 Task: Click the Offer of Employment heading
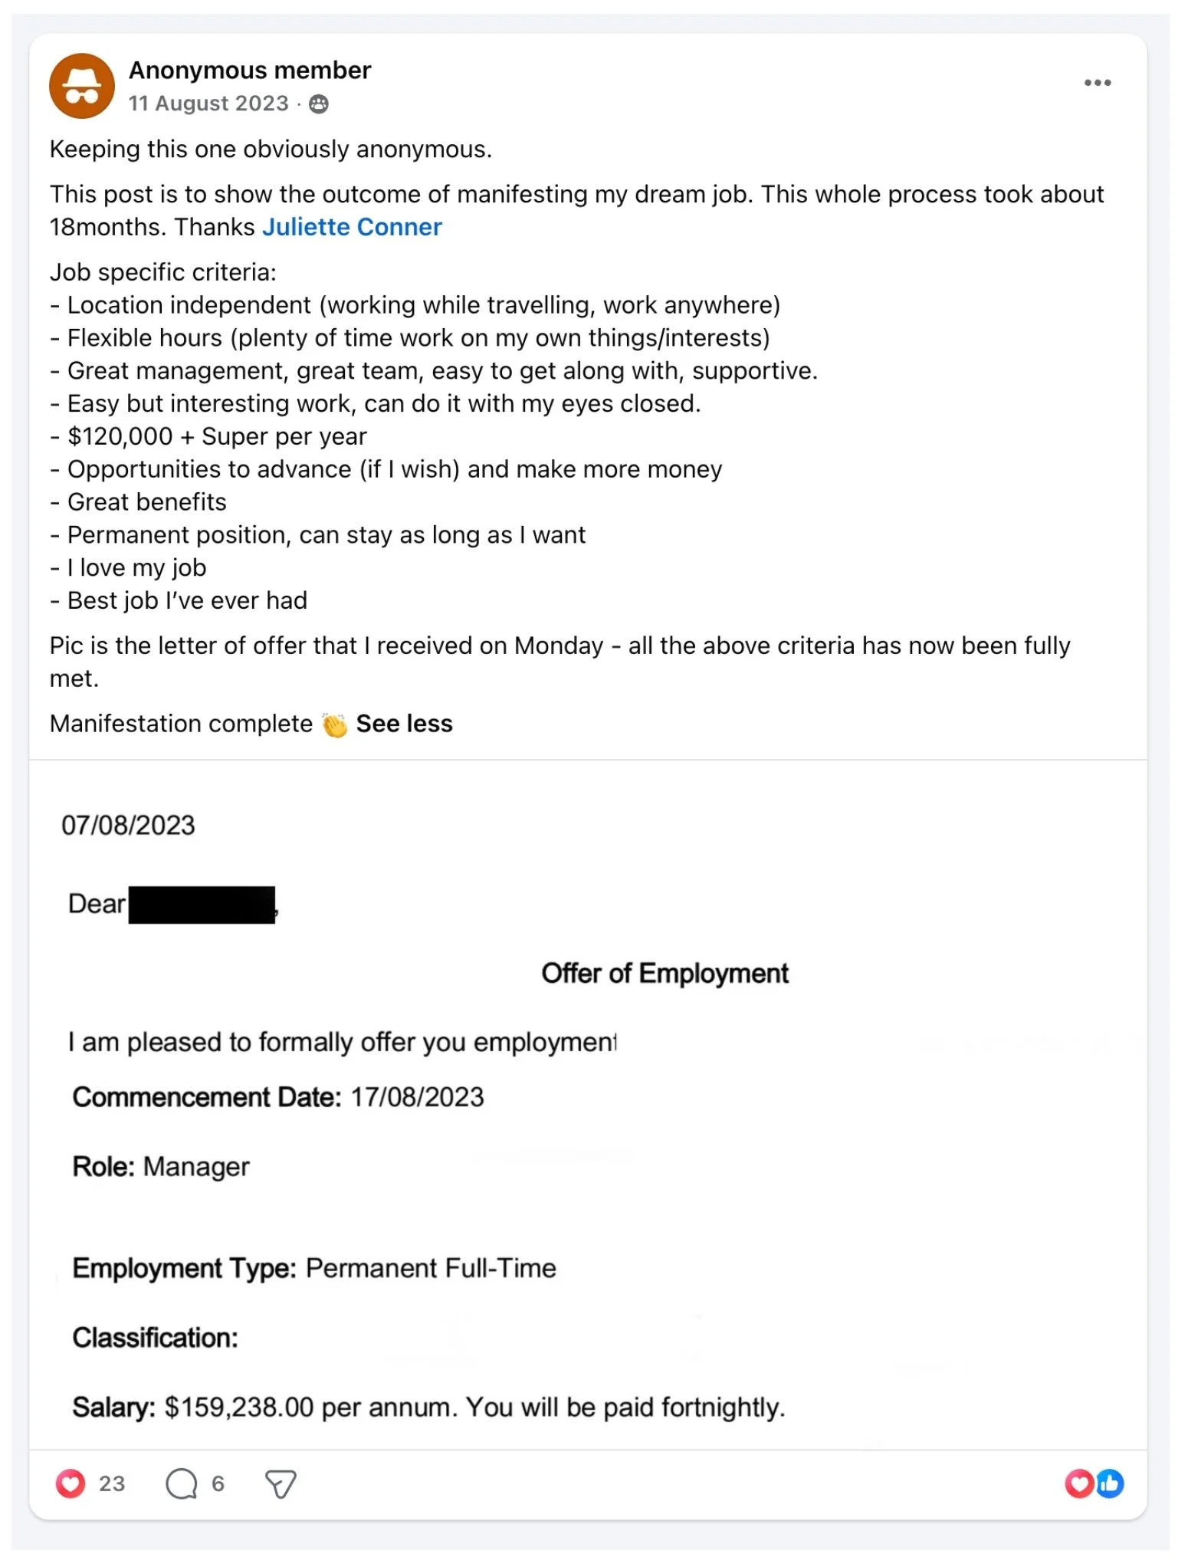665,974
